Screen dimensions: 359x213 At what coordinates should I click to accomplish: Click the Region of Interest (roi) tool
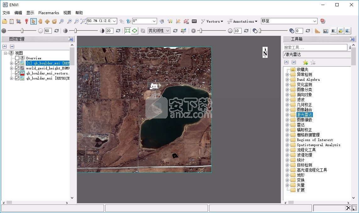pyautogui.click(x=186, y=21)
